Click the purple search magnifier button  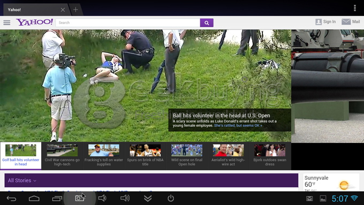207,23
